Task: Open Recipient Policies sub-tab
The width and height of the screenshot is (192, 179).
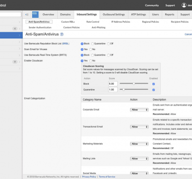Action: 179,22
